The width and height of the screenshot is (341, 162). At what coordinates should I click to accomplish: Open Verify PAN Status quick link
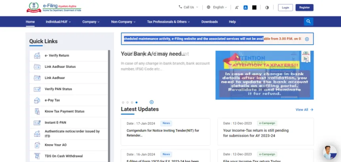69,89
